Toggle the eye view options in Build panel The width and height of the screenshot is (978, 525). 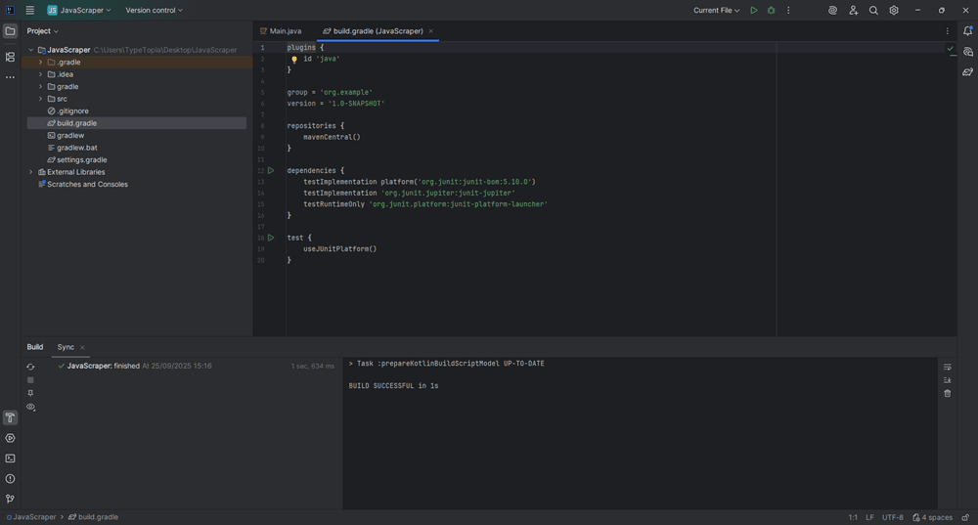click(30, 407)
